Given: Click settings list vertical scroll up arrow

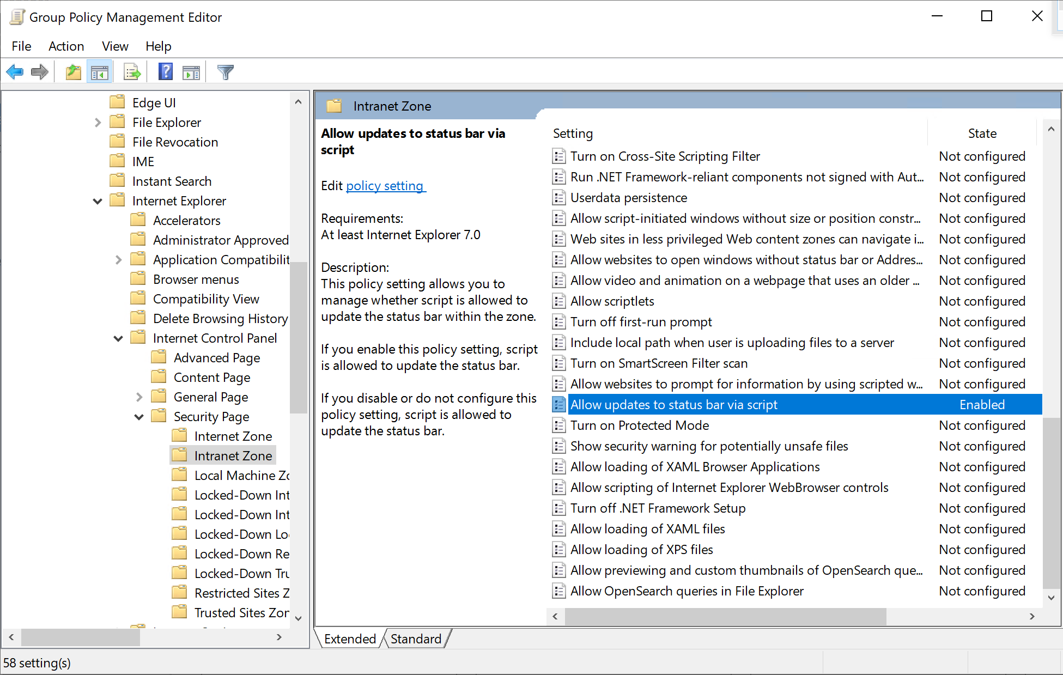Looking at the screenshot, I should 1051,129.
